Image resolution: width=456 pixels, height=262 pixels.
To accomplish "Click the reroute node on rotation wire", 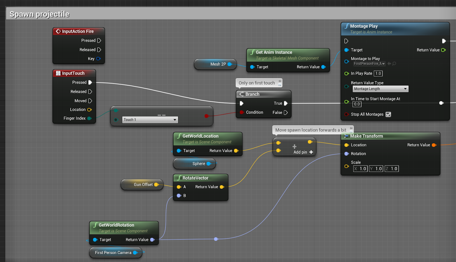I will [x=216, y=239].
